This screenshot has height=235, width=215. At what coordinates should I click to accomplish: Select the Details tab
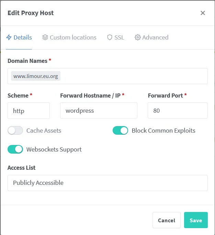click(23, 37)
